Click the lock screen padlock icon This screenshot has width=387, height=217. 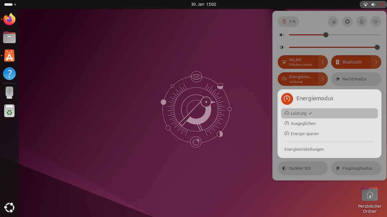point(361,22)
